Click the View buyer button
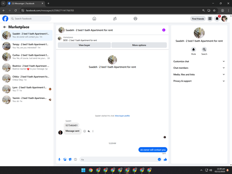This screenshot has height=174, width=232. [x=84, y=45]
